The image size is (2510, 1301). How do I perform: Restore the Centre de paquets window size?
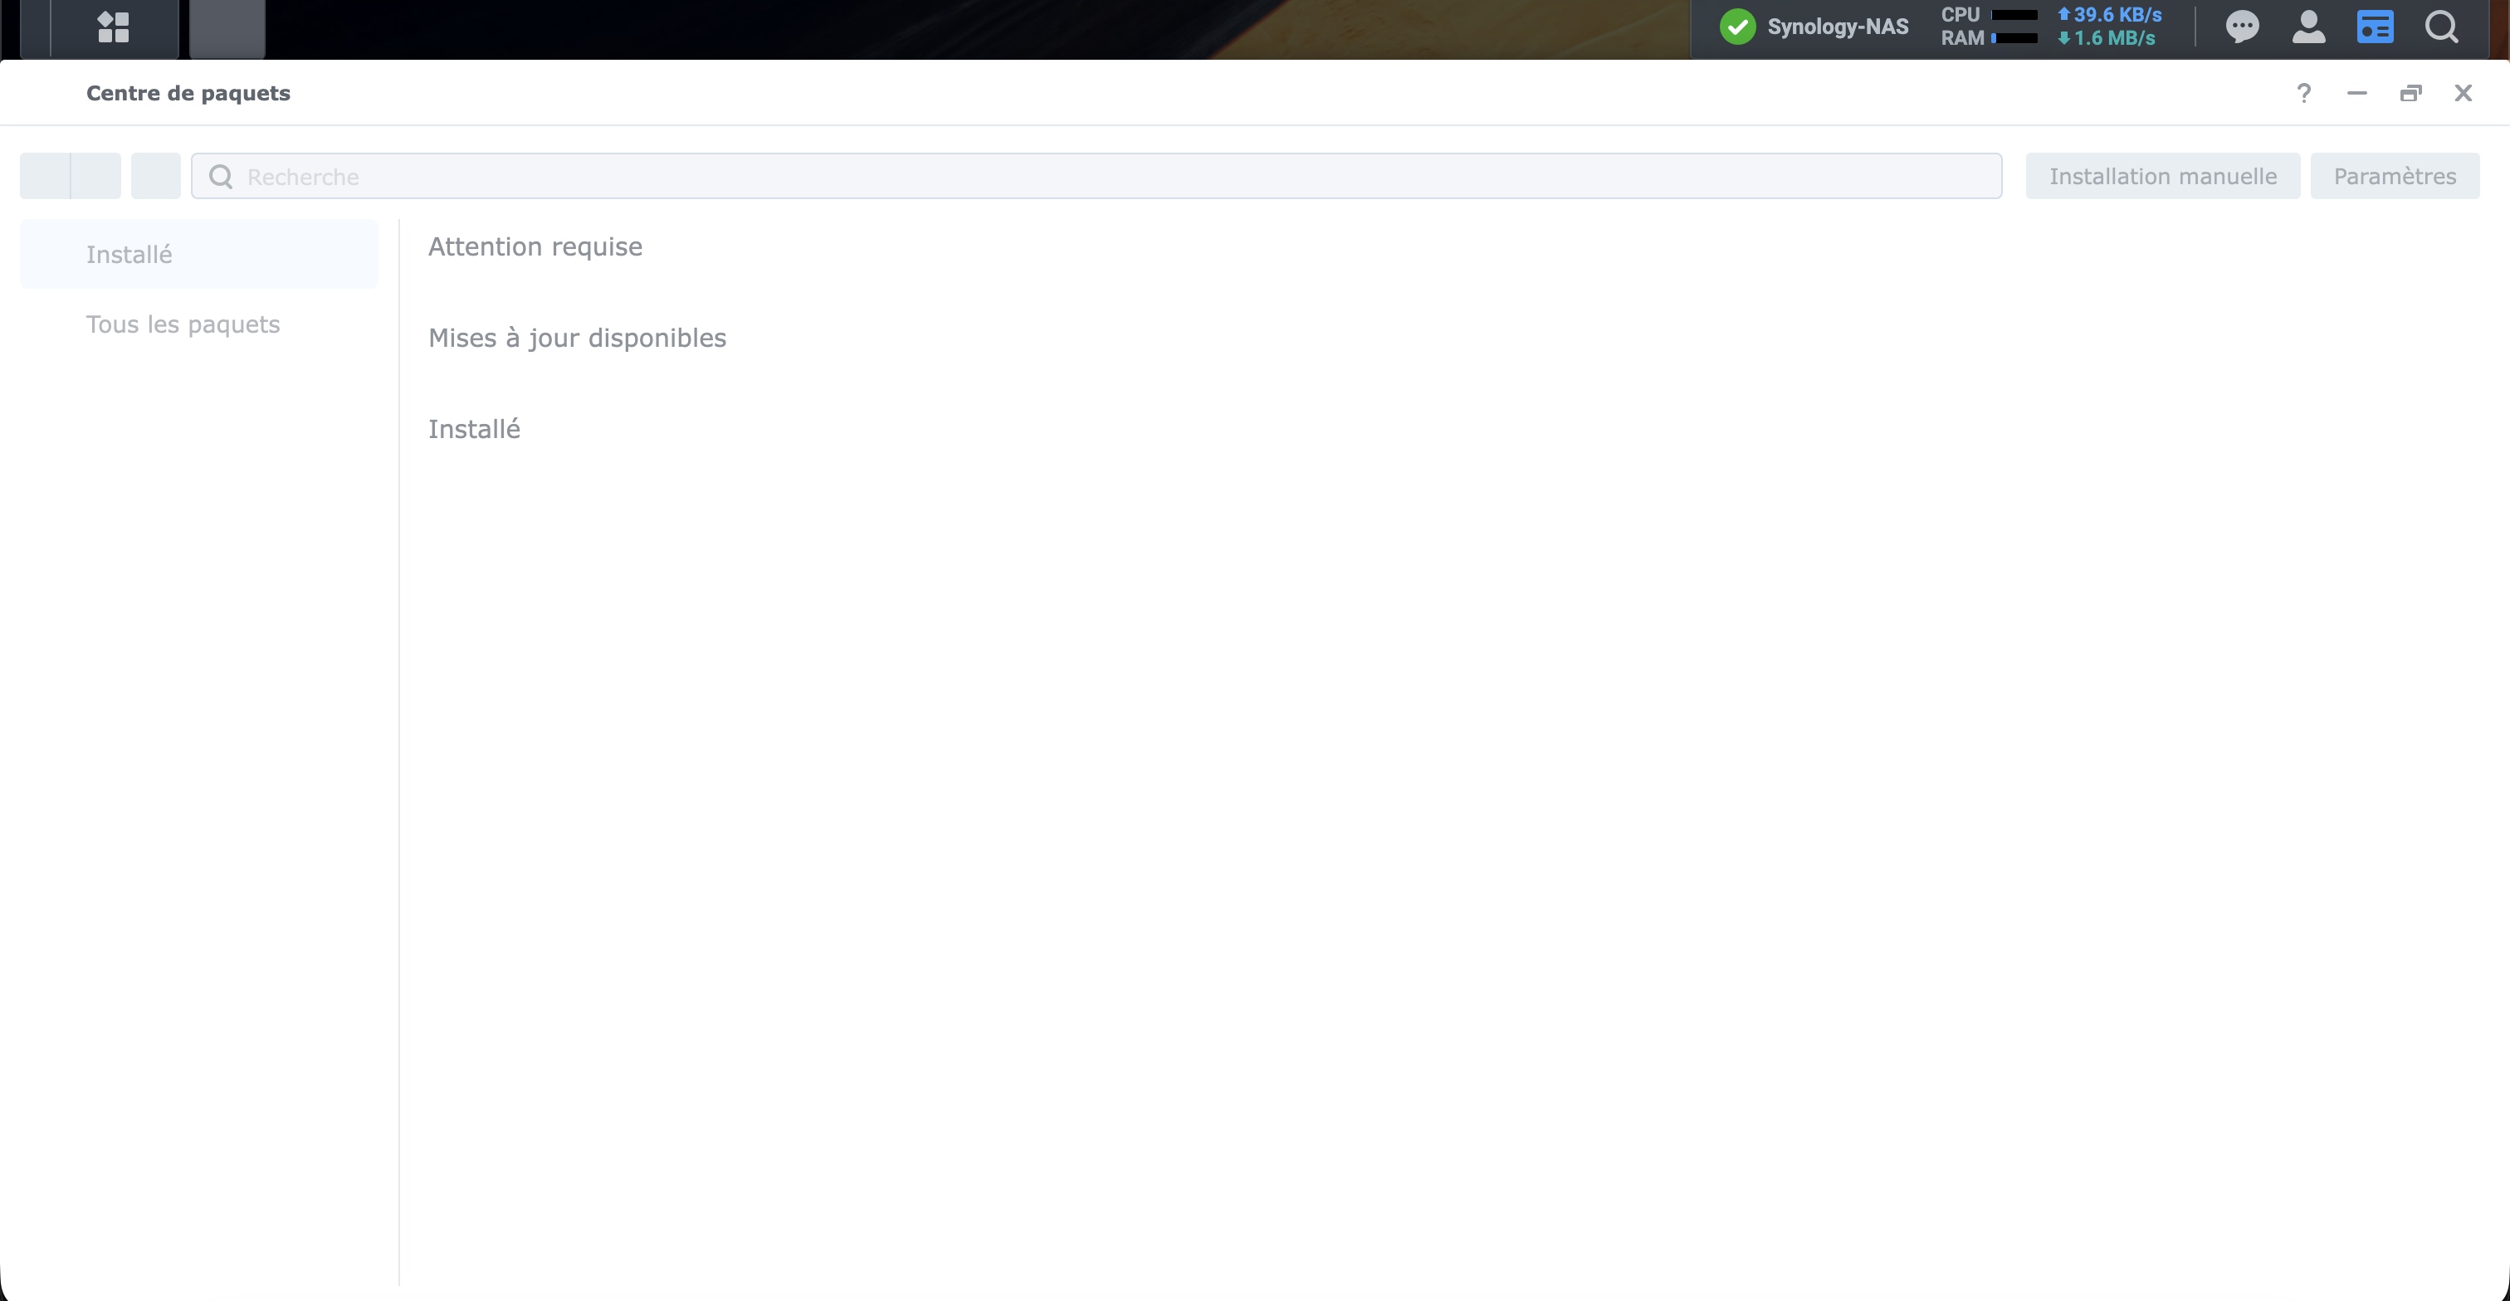tap(2410, 92)
